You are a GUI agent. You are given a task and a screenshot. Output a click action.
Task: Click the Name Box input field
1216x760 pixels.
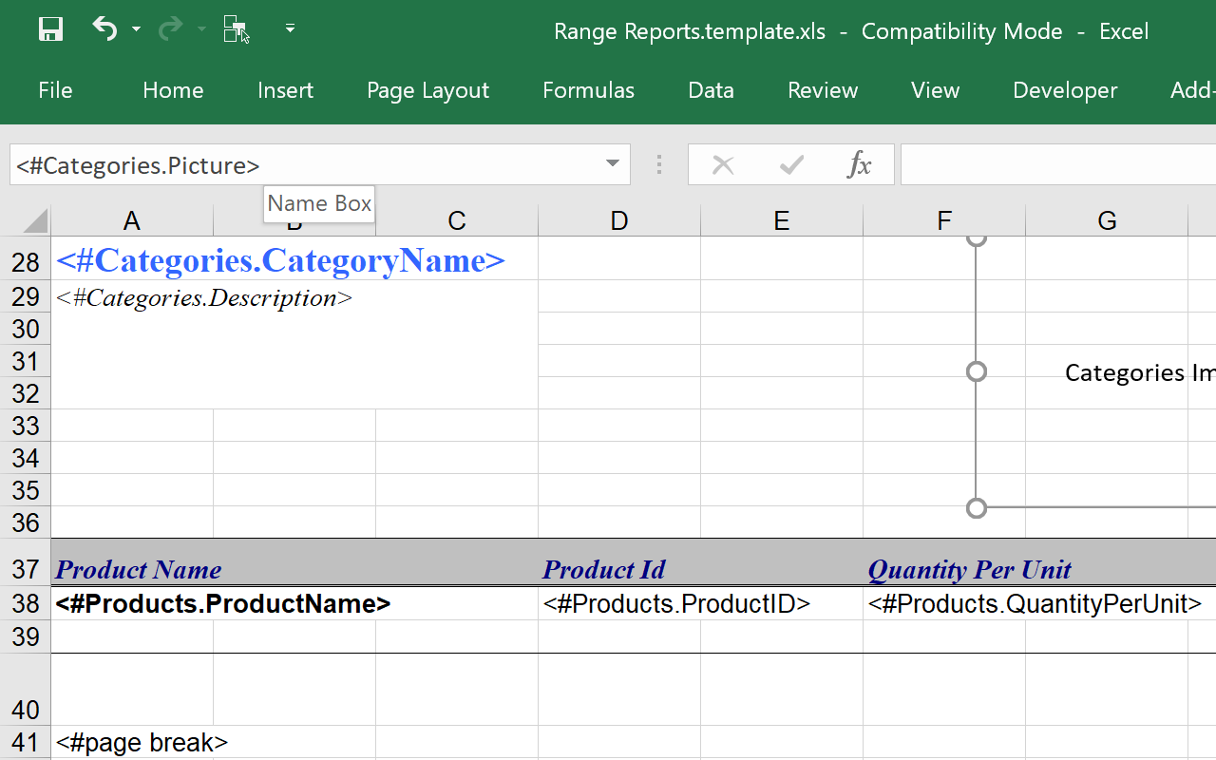click(x=304, y=165)
